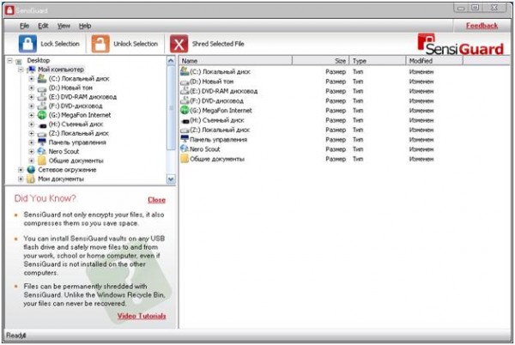Select (F:) DVD-дисковод in the tree
515x345 pixels.
(76, 106)
